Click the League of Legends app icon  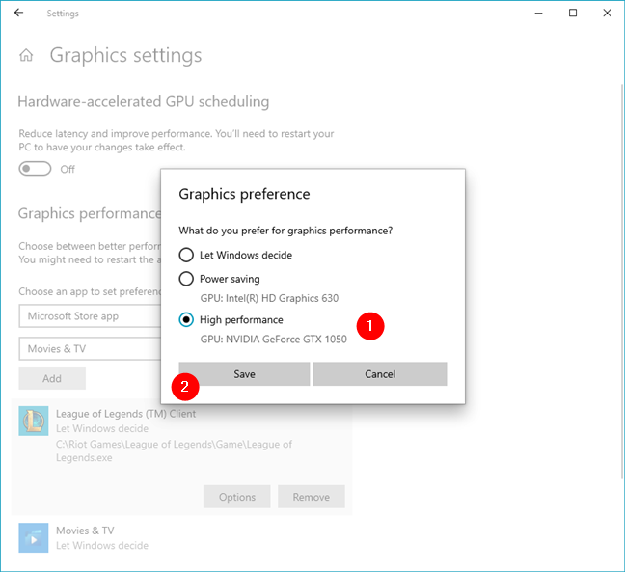coord(34,421)
